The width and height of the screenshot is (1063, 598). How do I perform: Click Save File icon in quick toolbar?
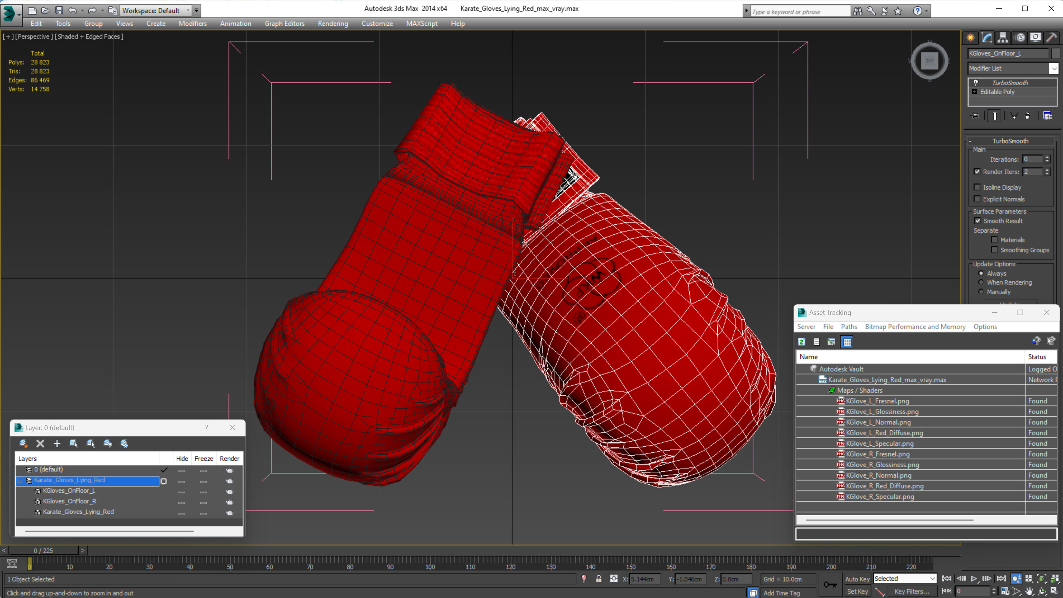59,10
